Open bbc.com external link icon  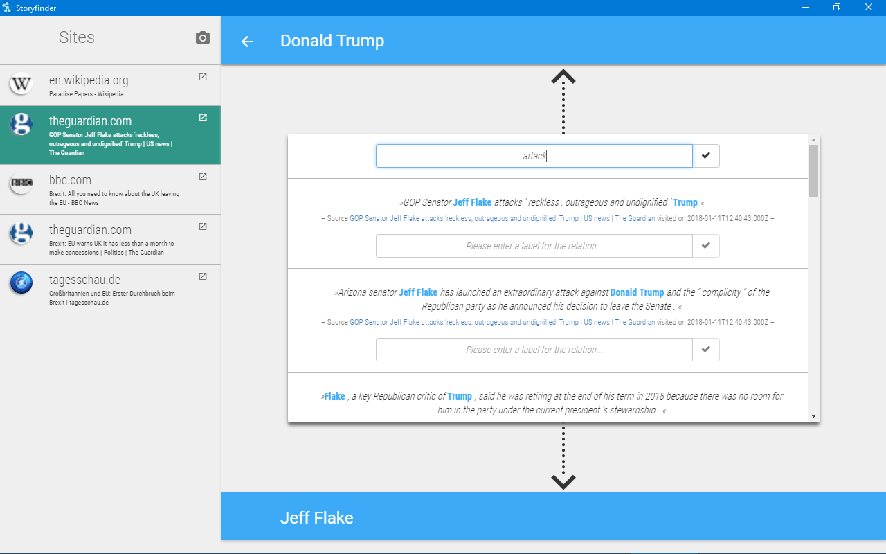click(x=203, y=177)
